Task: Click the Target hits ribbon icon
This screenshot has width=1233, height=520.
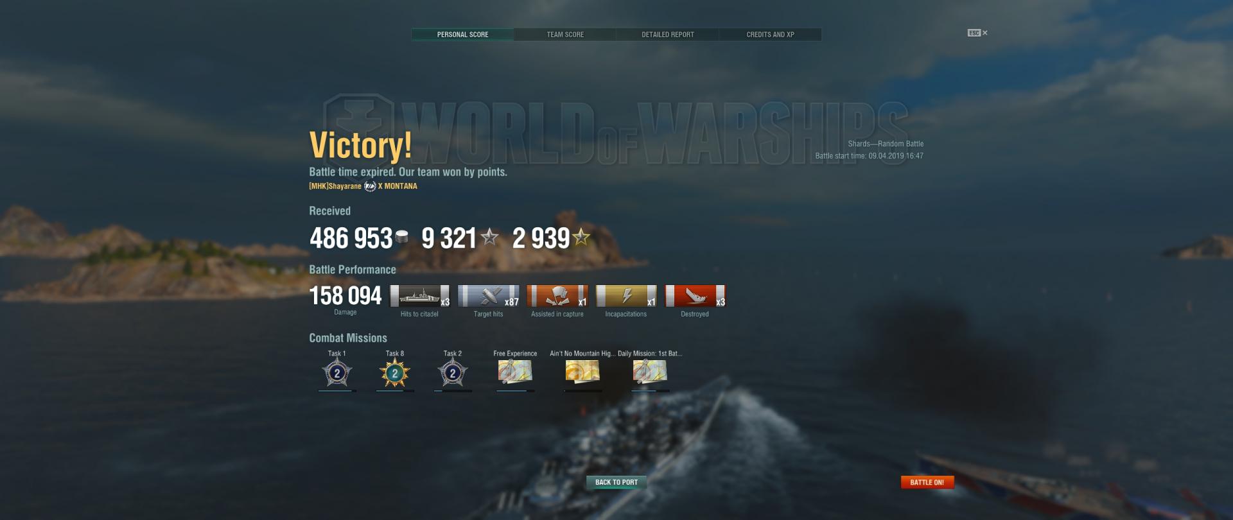Action: click(489, 296)
